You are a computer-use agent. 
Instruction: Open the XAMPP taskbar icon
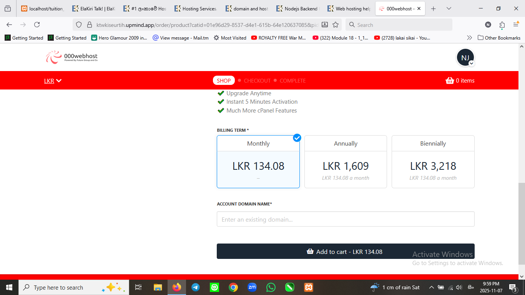pyautogui.click(x=308, y=287)
